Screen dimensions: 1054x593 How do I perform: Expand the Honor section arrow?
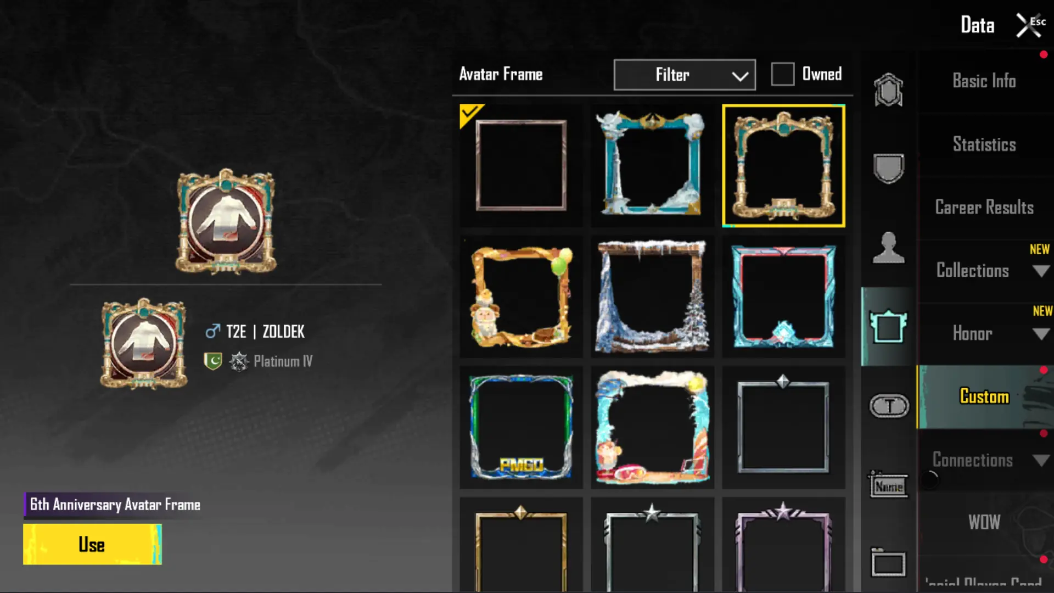pyautogui.click(x=1041, y=334)
